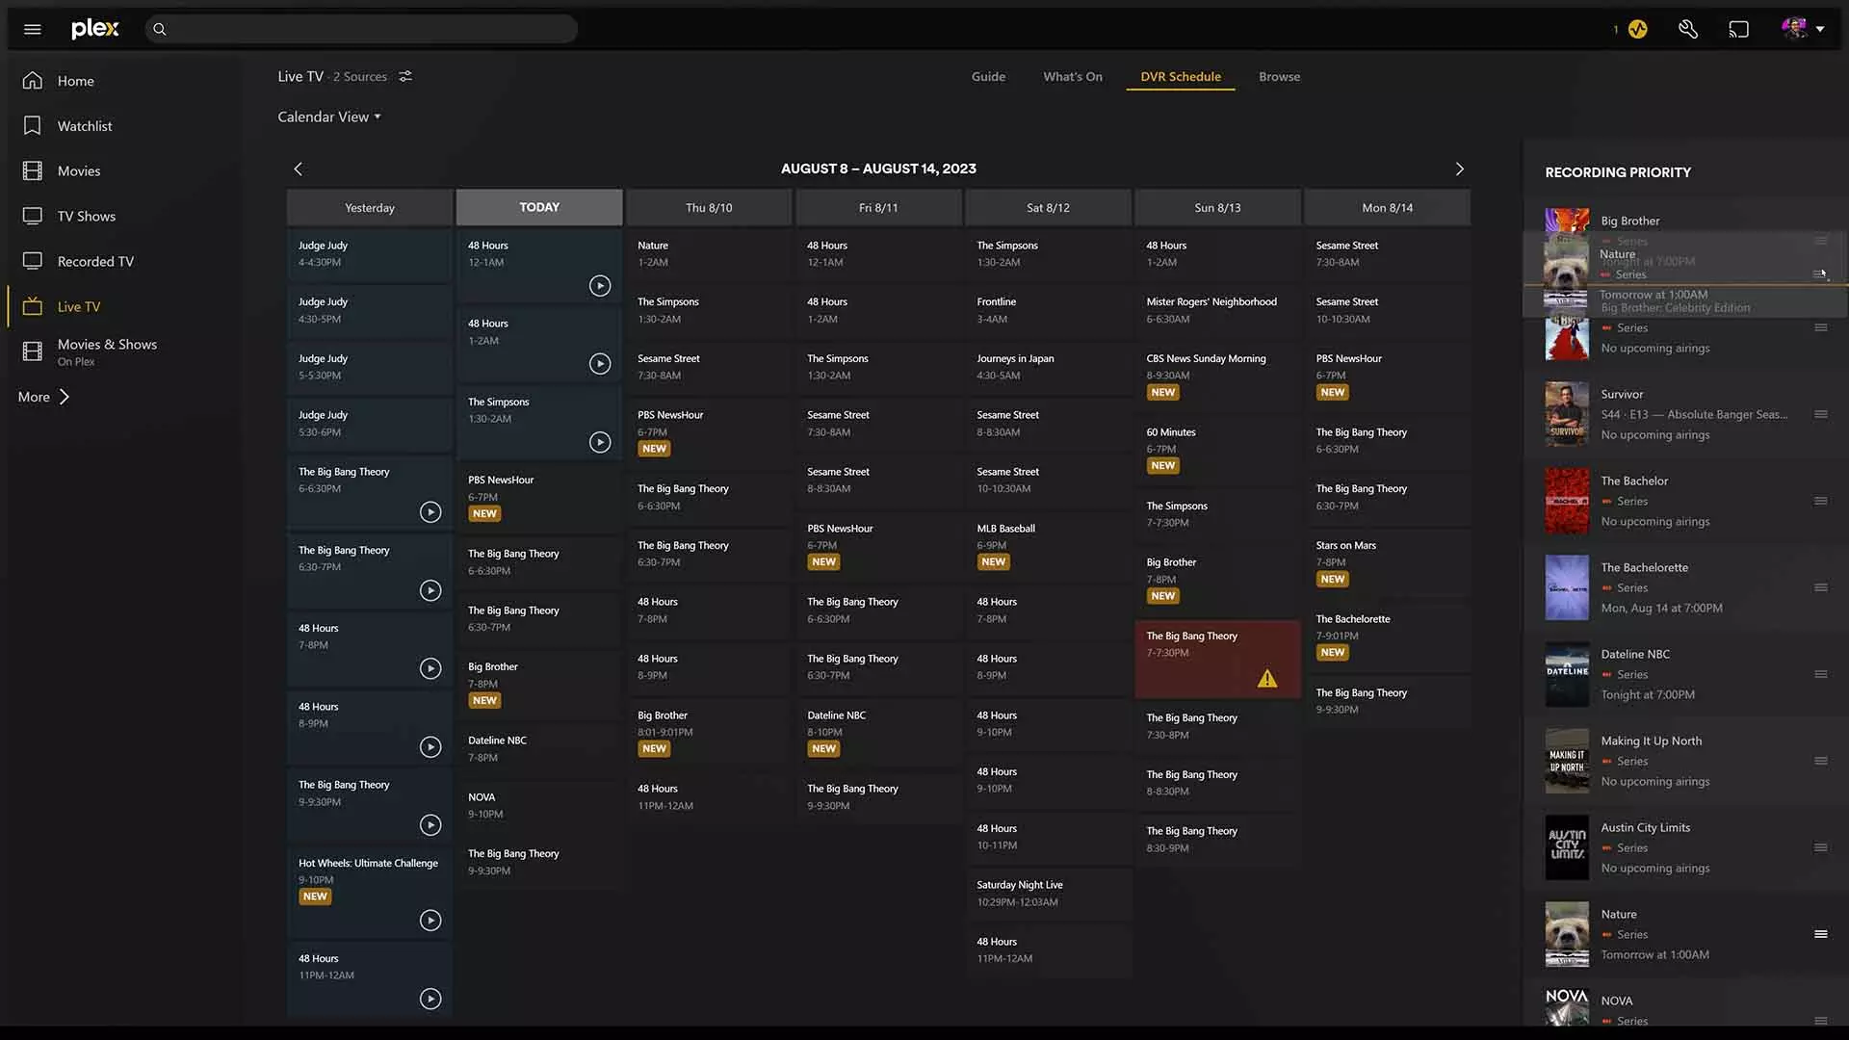Open Movies & Shows On Plex
This screenshot has width=1849, height=1040.
click(106, 351)
